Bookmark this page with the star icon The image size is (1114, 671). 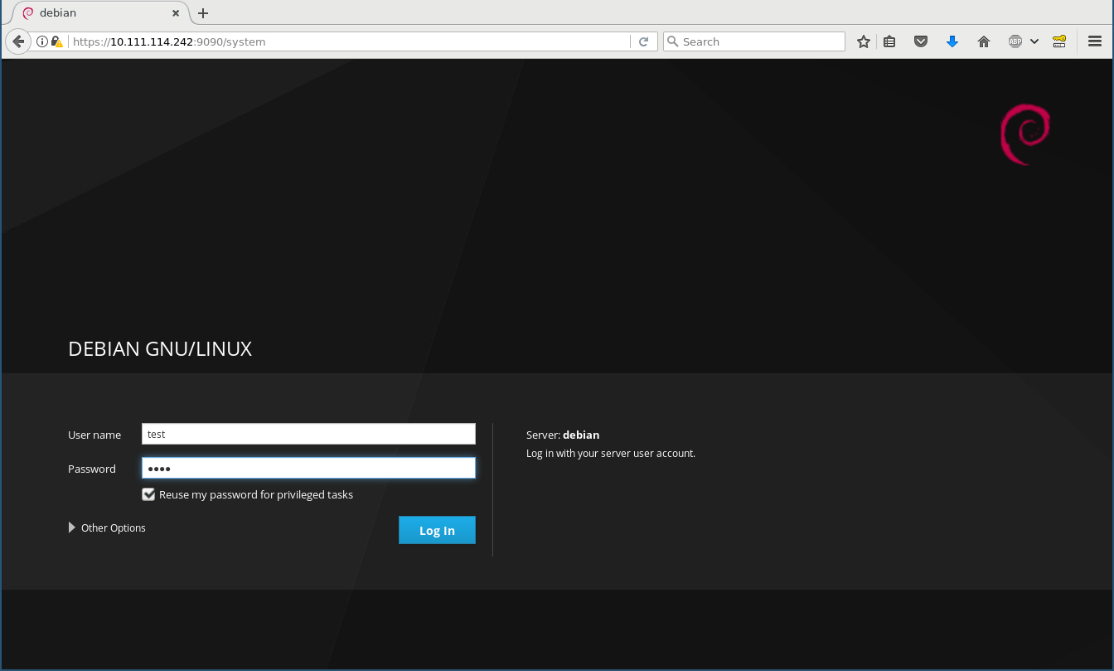[x=864, y=41]
